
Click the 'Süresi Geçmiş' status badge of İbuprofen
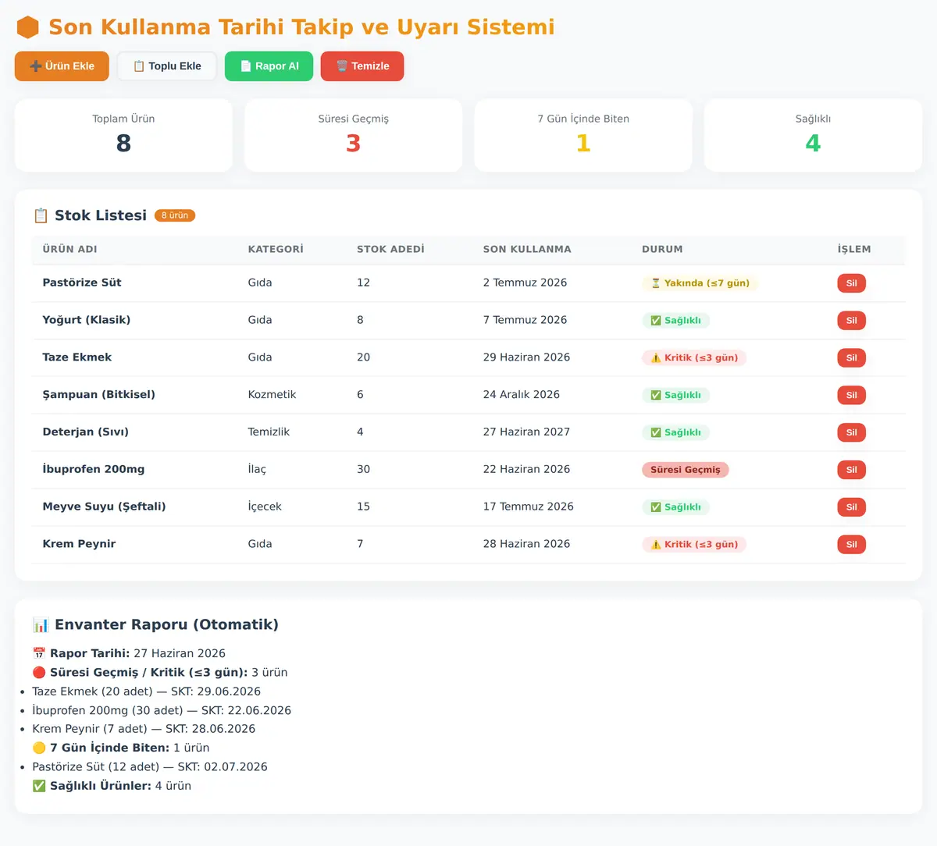[686, 470]
